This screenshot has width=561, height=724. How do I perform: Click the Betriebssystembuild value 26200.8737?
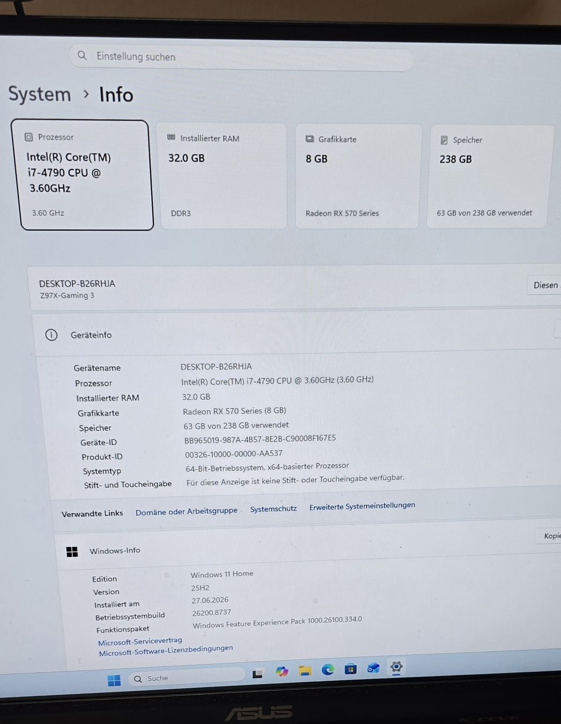point(212,612)
